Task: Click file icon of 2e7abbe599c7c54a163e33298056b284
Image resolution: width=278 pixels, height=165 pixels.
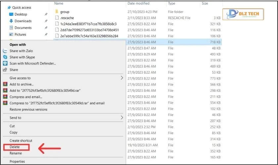Action: [x=57, y=36]
